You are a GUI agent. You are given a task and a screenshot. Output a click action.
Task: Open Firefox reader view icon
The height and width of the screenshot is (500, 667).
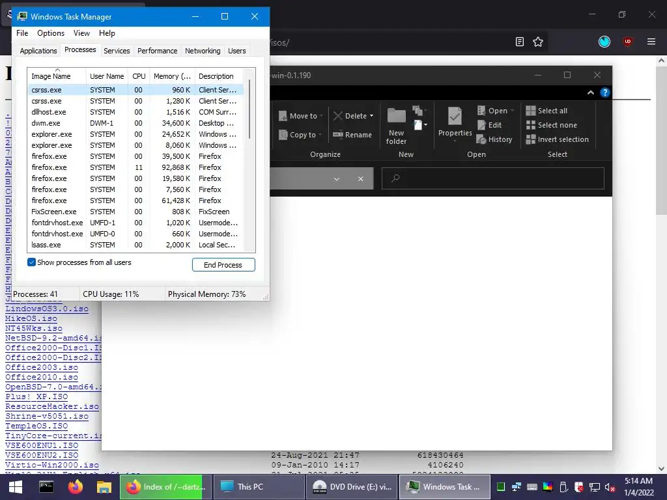[x=519, y=42]
